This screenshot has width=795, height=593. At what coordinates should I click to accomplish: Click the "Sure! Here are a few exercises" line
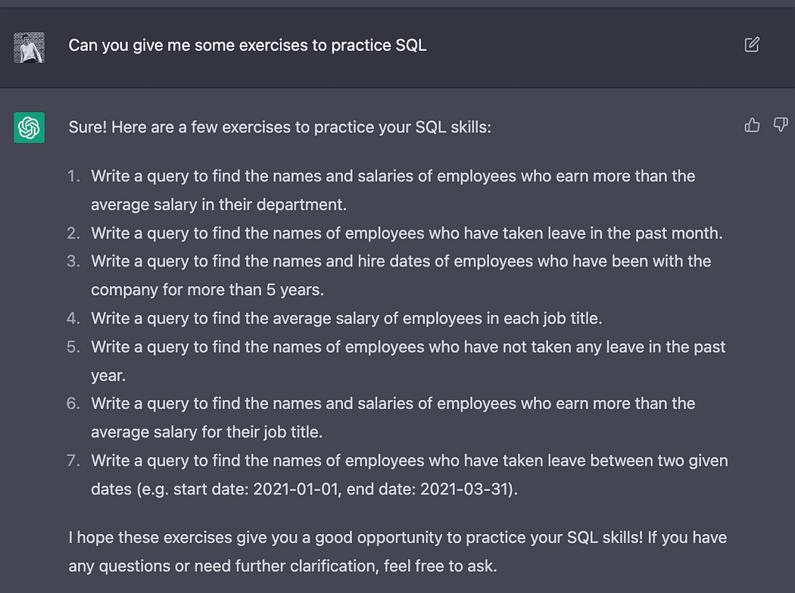(x=279, y=127)
